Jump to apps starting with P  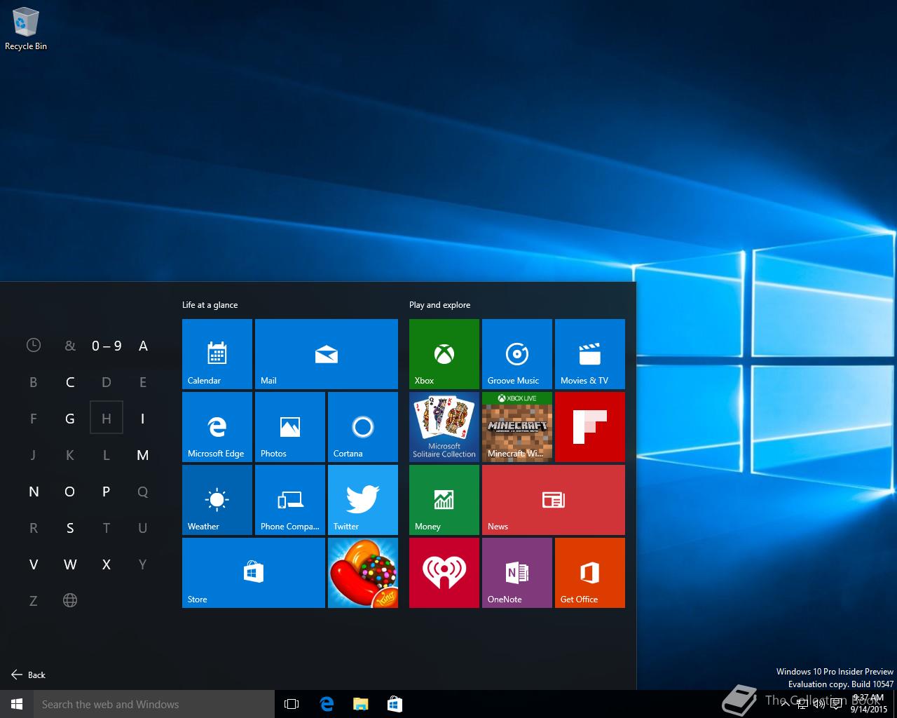[x=107, y=491]
